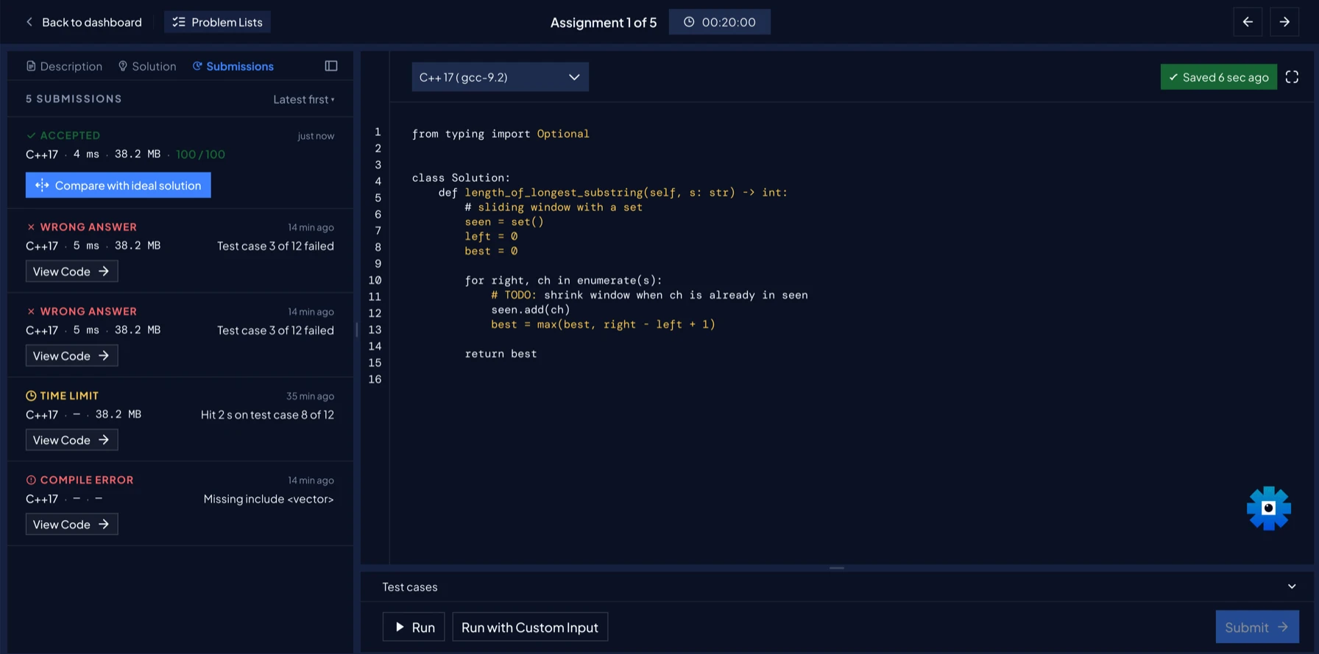Click 'Missing include <vector>' error message
Viewport: 1319px width, 654px height.
coord(269,500)
